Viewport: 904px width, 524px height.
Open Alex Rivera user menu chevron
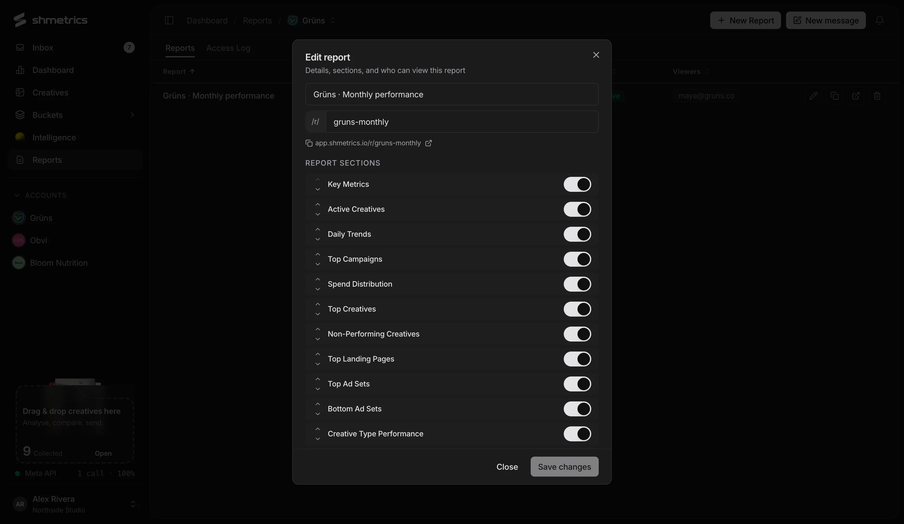click(x=133, y=504)
